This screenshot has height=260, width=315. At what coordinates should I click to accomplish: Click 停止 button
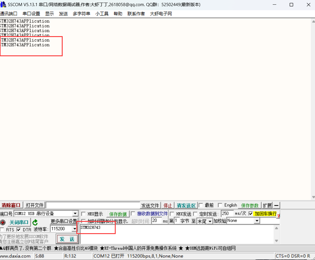tap(168, 205)
